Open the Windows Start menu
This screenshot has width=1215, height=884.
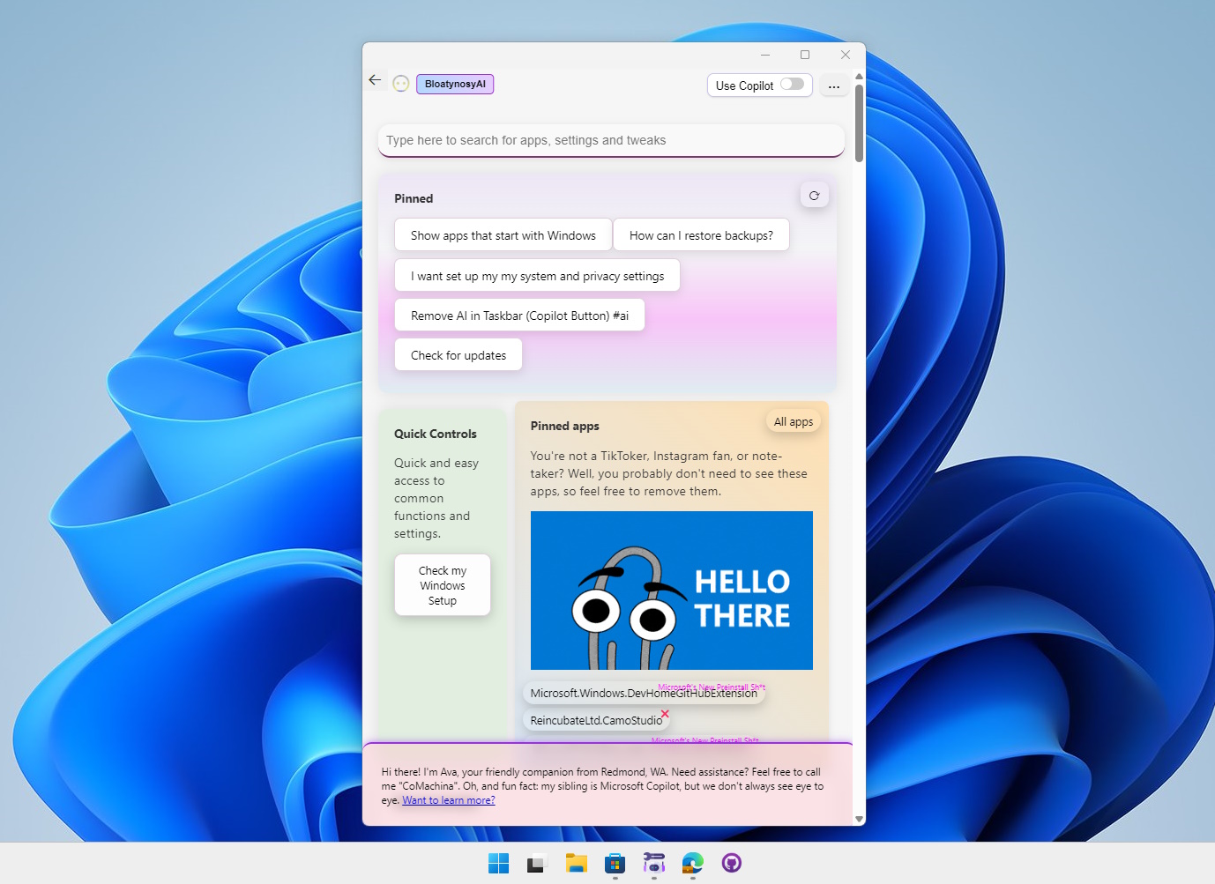tap(499, 864)
